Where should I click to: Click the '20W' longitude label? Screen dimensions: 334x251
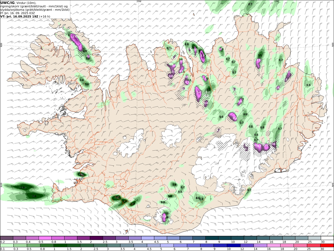(139, 1)
